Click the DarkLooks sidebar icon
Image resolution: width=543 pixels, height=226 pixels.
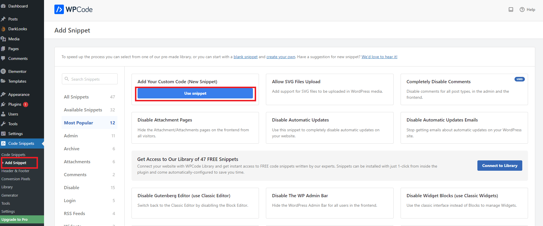coord(3,29)
